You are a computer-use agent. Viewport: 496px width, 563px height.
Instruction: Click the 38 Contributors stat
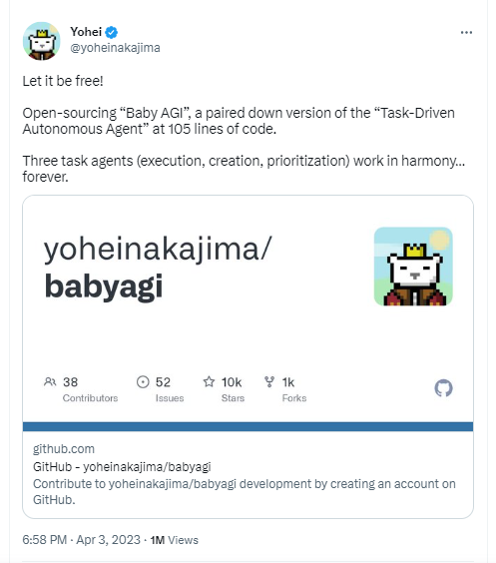coord(81,389)
